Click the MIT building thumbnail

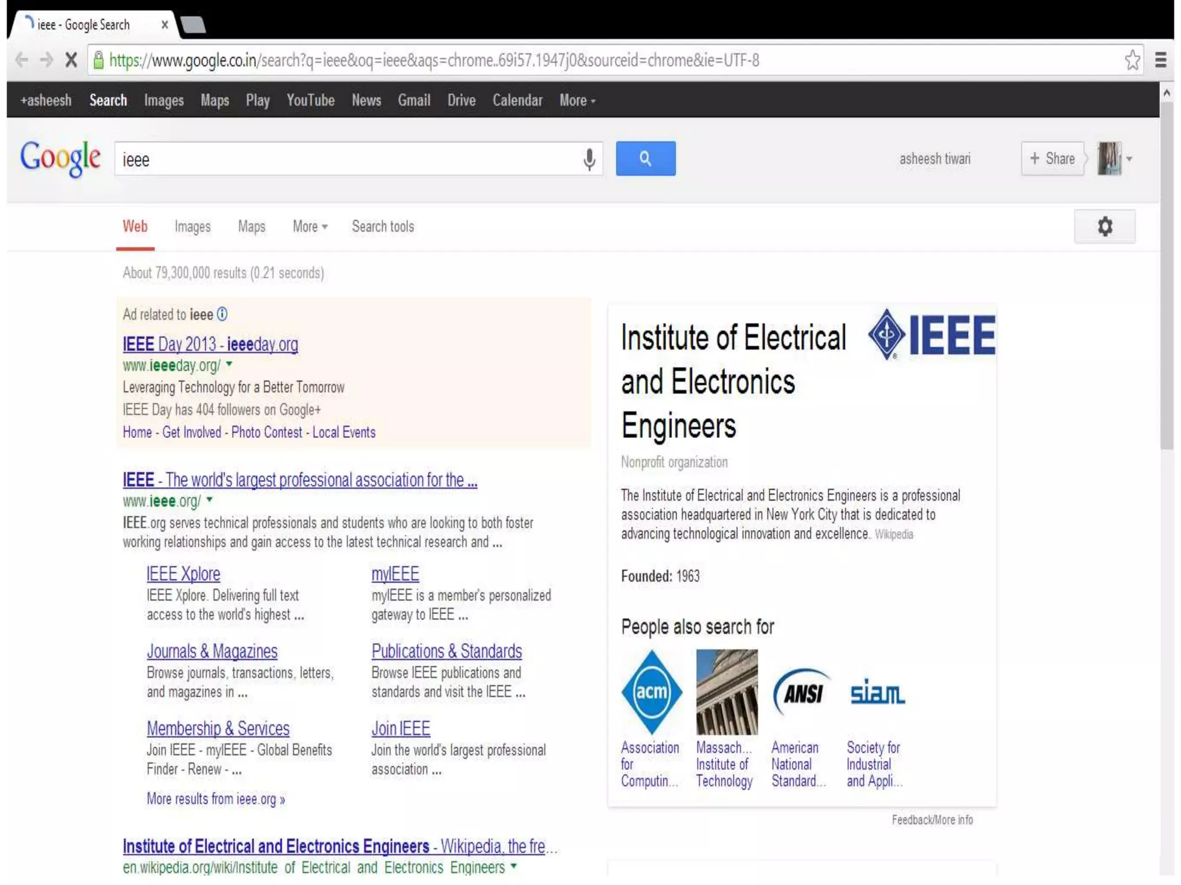[x=727, y=692]
